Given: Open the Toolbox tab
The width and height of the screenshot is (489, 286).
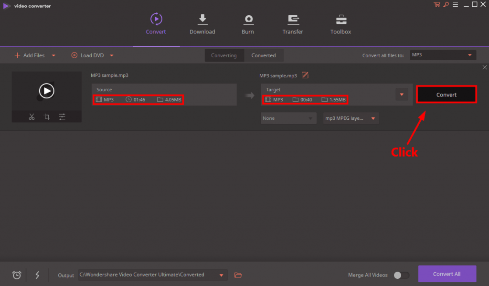Looking at the screenshot, I should coord(340,24).
